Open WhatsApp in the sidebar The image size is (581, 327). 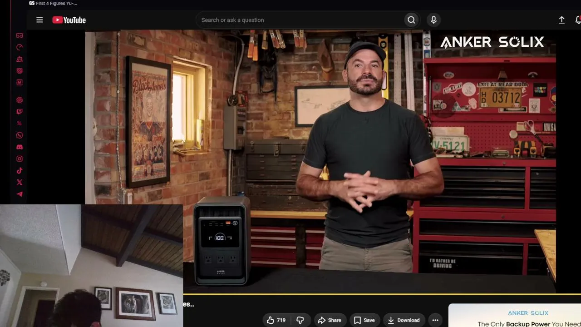tap(20, 135)
